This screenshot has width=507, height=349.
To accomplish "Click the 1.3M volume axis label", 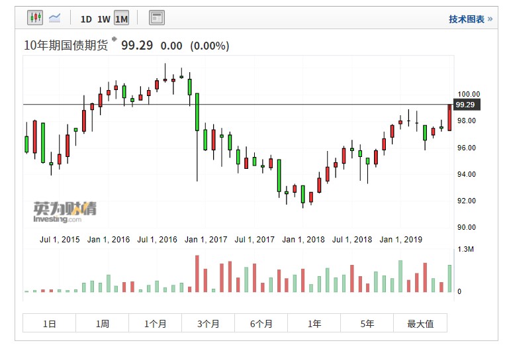I will (465, 250).
